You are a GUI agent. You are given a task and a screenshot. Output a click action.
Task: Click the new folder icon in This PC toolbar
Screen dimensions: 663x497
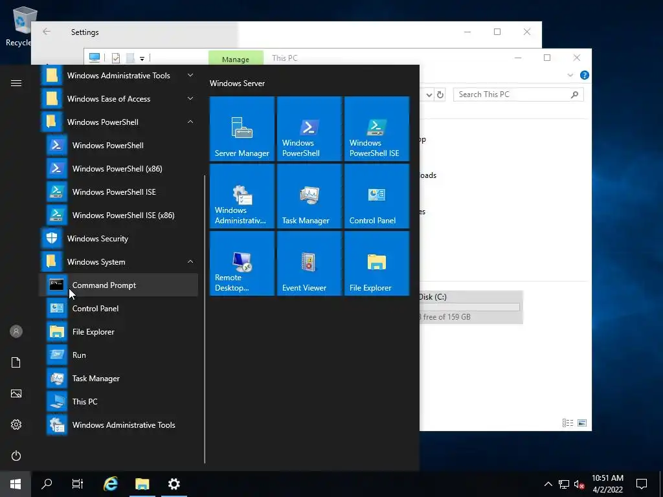click(x=130, y=58)
